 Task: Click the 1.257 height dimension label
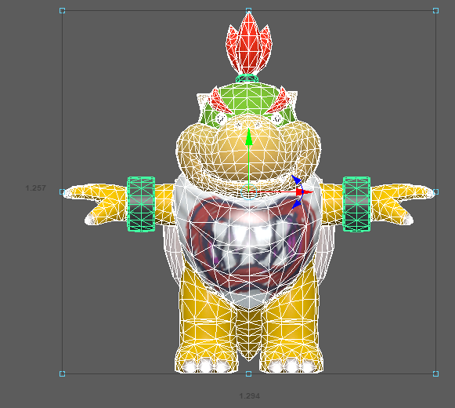coord(35,188)
